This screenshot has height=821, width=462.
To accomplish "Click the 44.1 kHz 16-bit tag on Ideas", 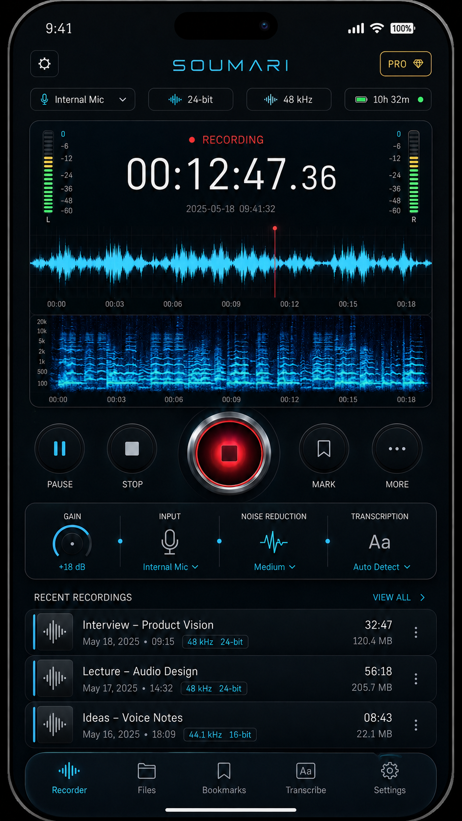I will pos(220,735).
